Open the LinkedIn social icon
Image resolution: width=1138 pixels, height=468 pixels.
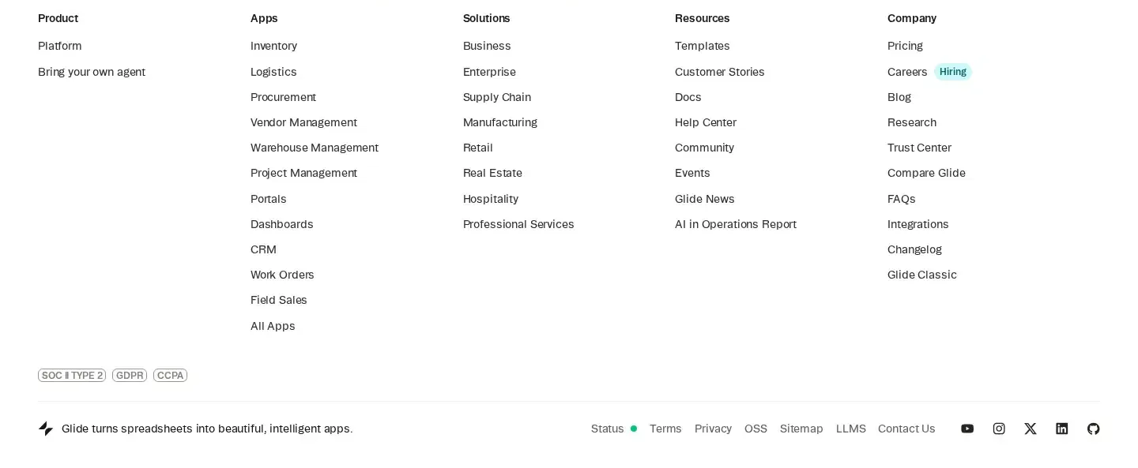click(1062, 429)
